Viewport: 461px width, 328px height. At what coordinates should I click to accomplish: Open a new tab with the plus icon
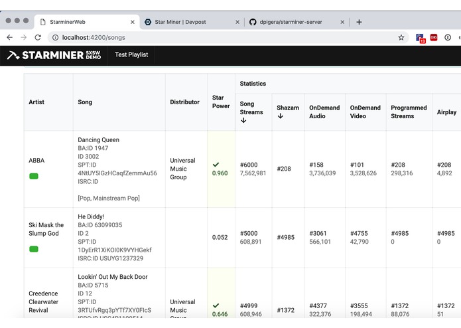359,22
